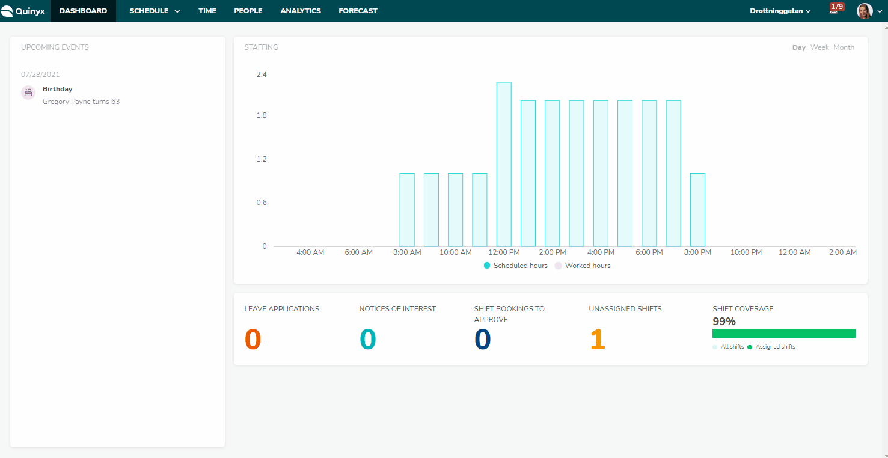Screen dimensions: 888x458
Task: Toggle the Assigned shifts legend dot
Action: (x=750, y=347)
